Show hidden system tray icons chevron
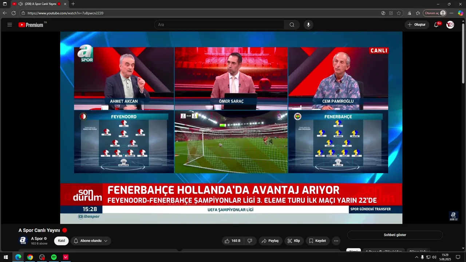Viewport: 466px width, 262px height. [x=416, y=257]
